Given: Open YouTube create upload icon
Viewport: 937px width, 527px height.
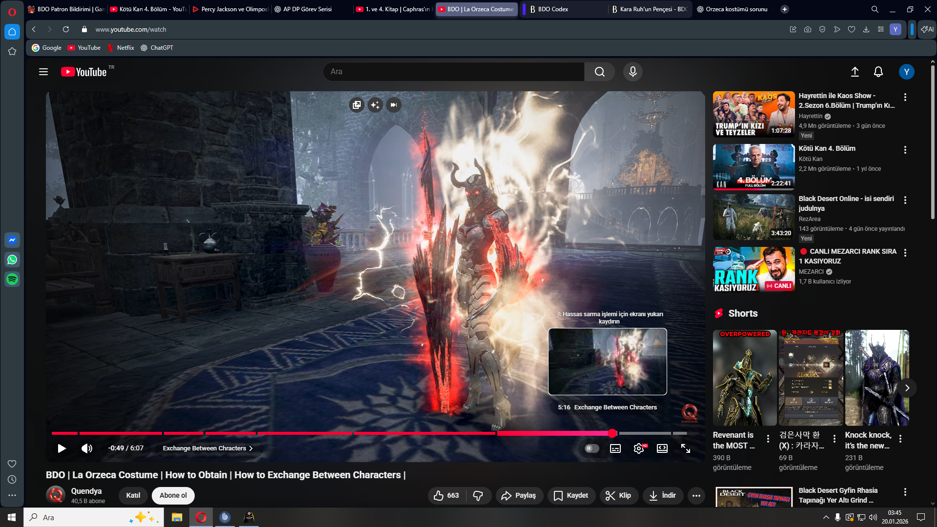Looking at the screenshot, I should tap(855, 72).
